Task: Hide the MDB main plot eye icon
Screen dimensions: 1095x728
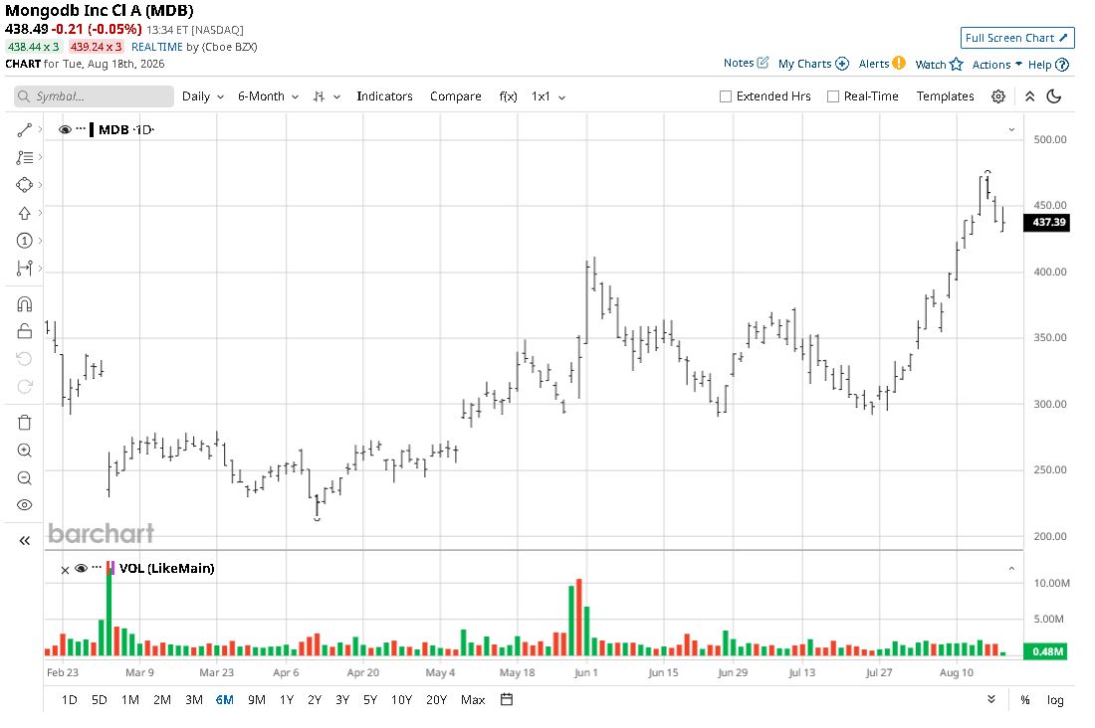Action: point(65,130)
